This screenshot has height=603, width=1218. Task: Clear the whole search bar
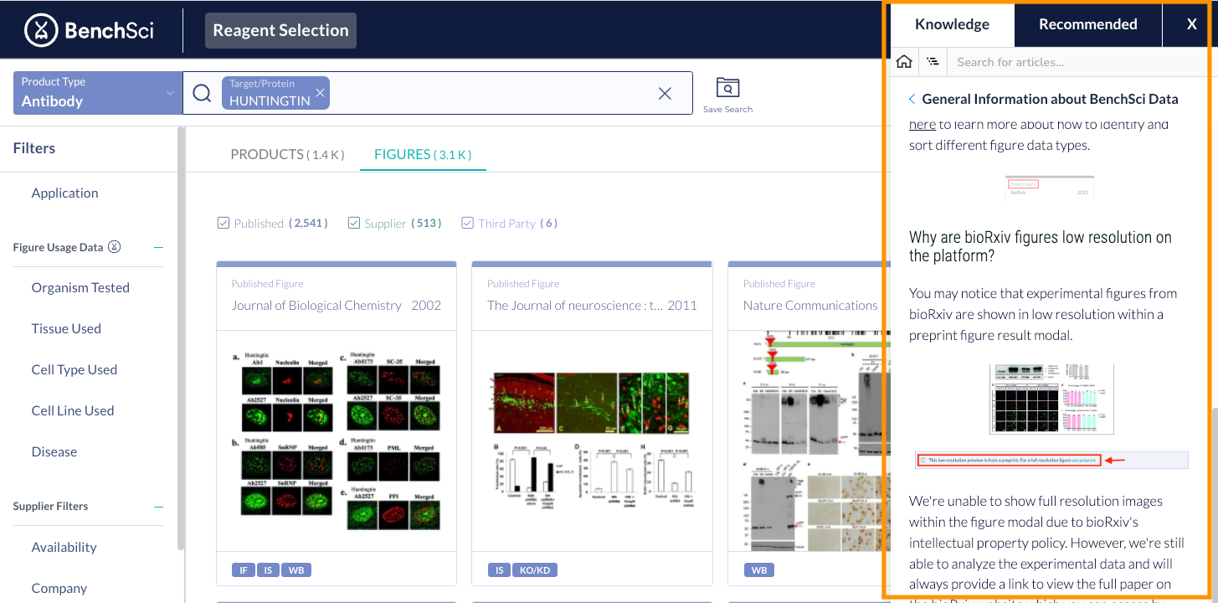pyautogui.click(x=665, y=94)
